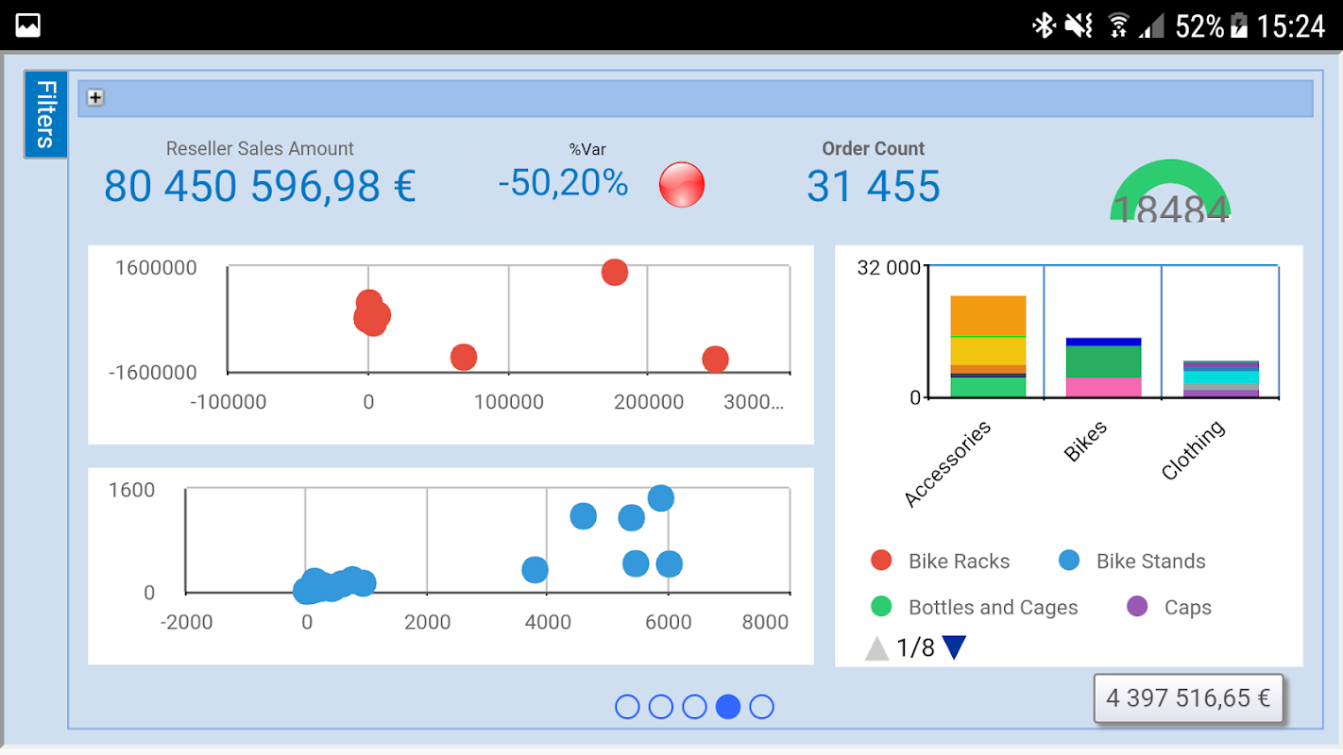Image resolution: width=1343 pixels, height=755 pixels.
Task: Select the topmost blue scatter point
Action: 661,497
